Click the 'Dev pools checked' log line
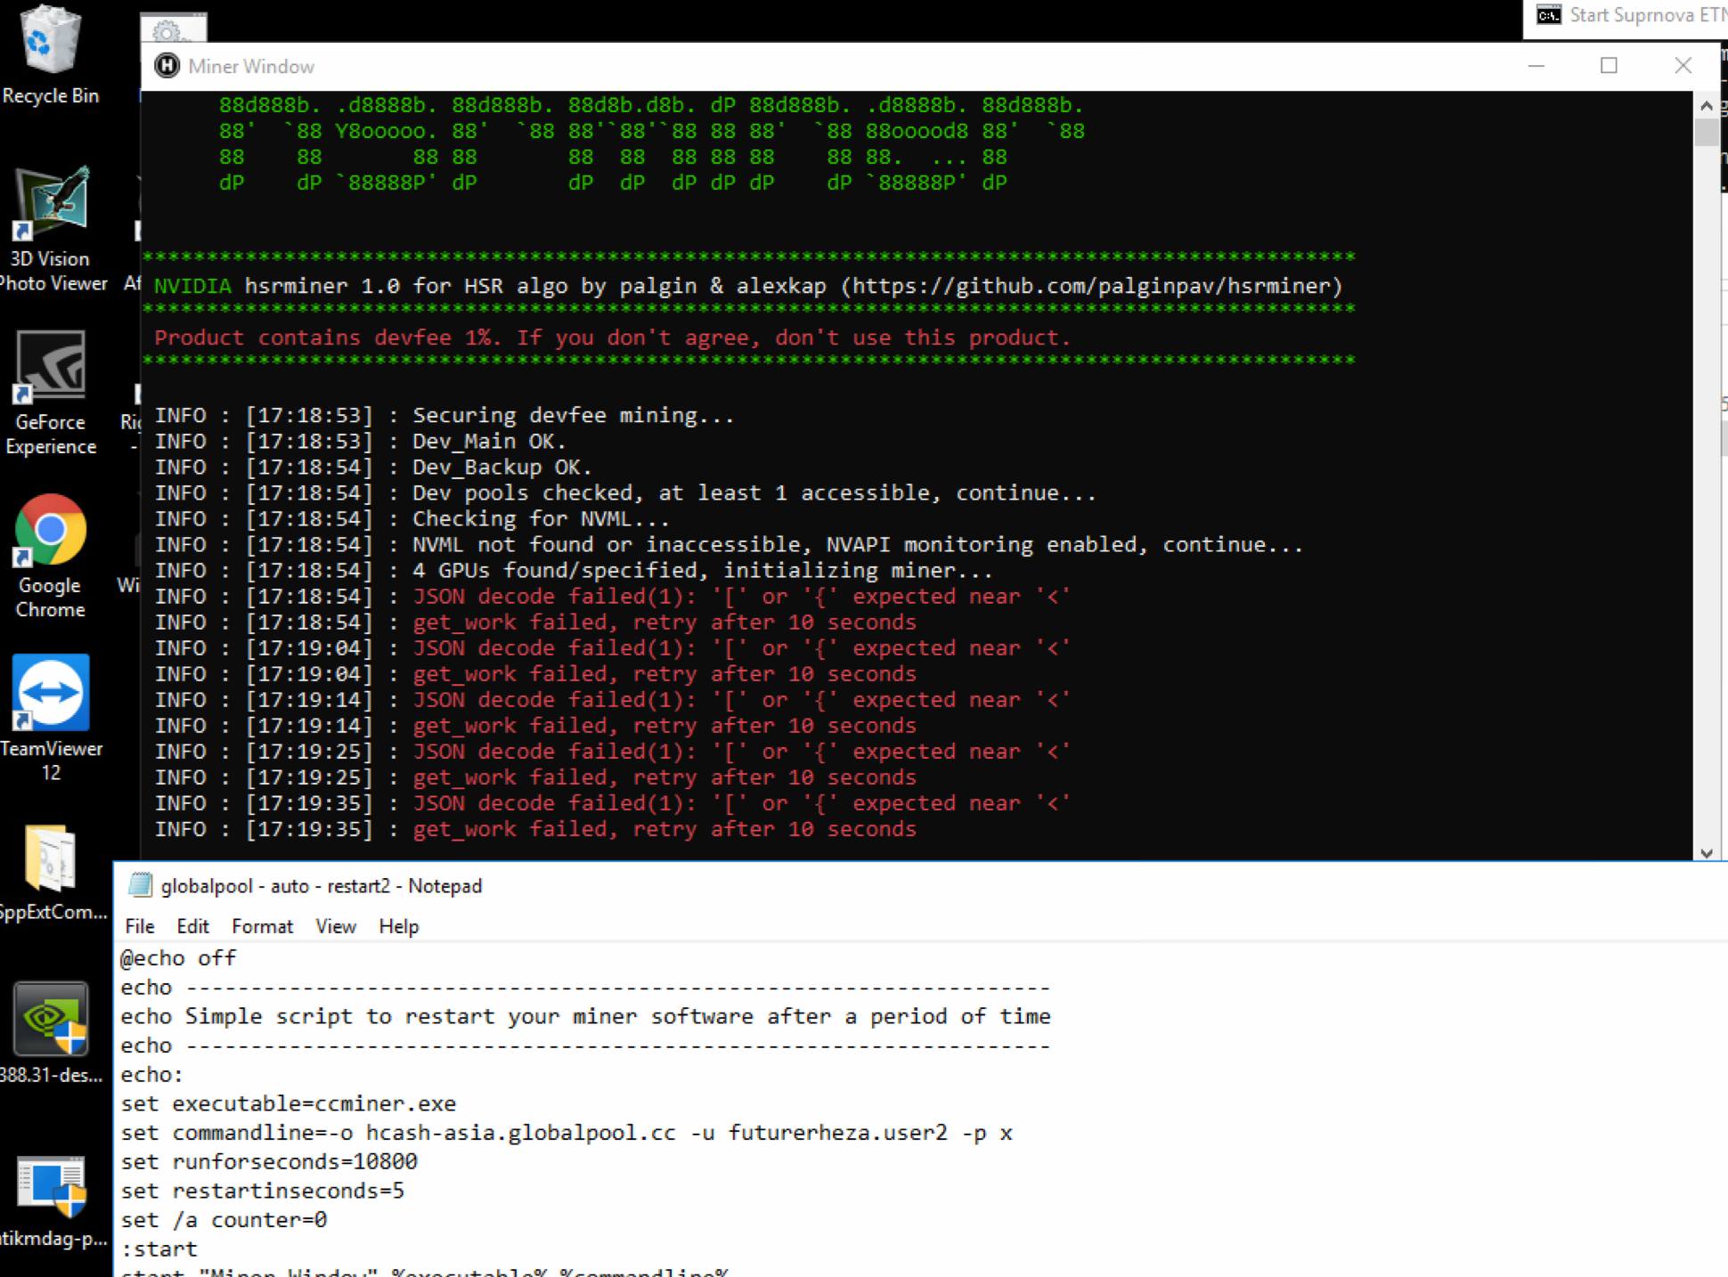Viewport: 1728px width, 1277px height. pyautogui.click(x=625, y=492)
